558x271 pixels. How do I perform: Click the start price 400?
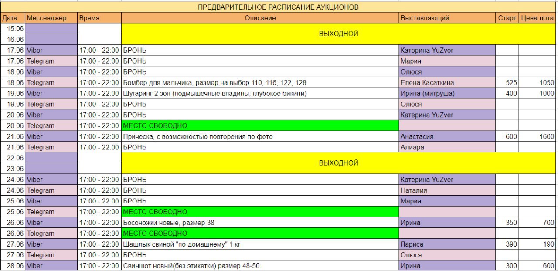point(507,93)
